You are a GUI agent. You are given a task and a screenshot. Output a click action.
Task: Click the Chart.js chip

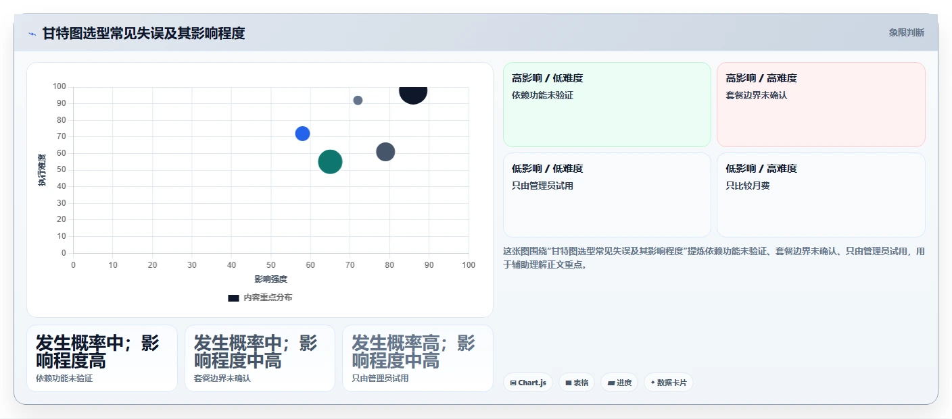pyautogui.click(x=528, y=383)
